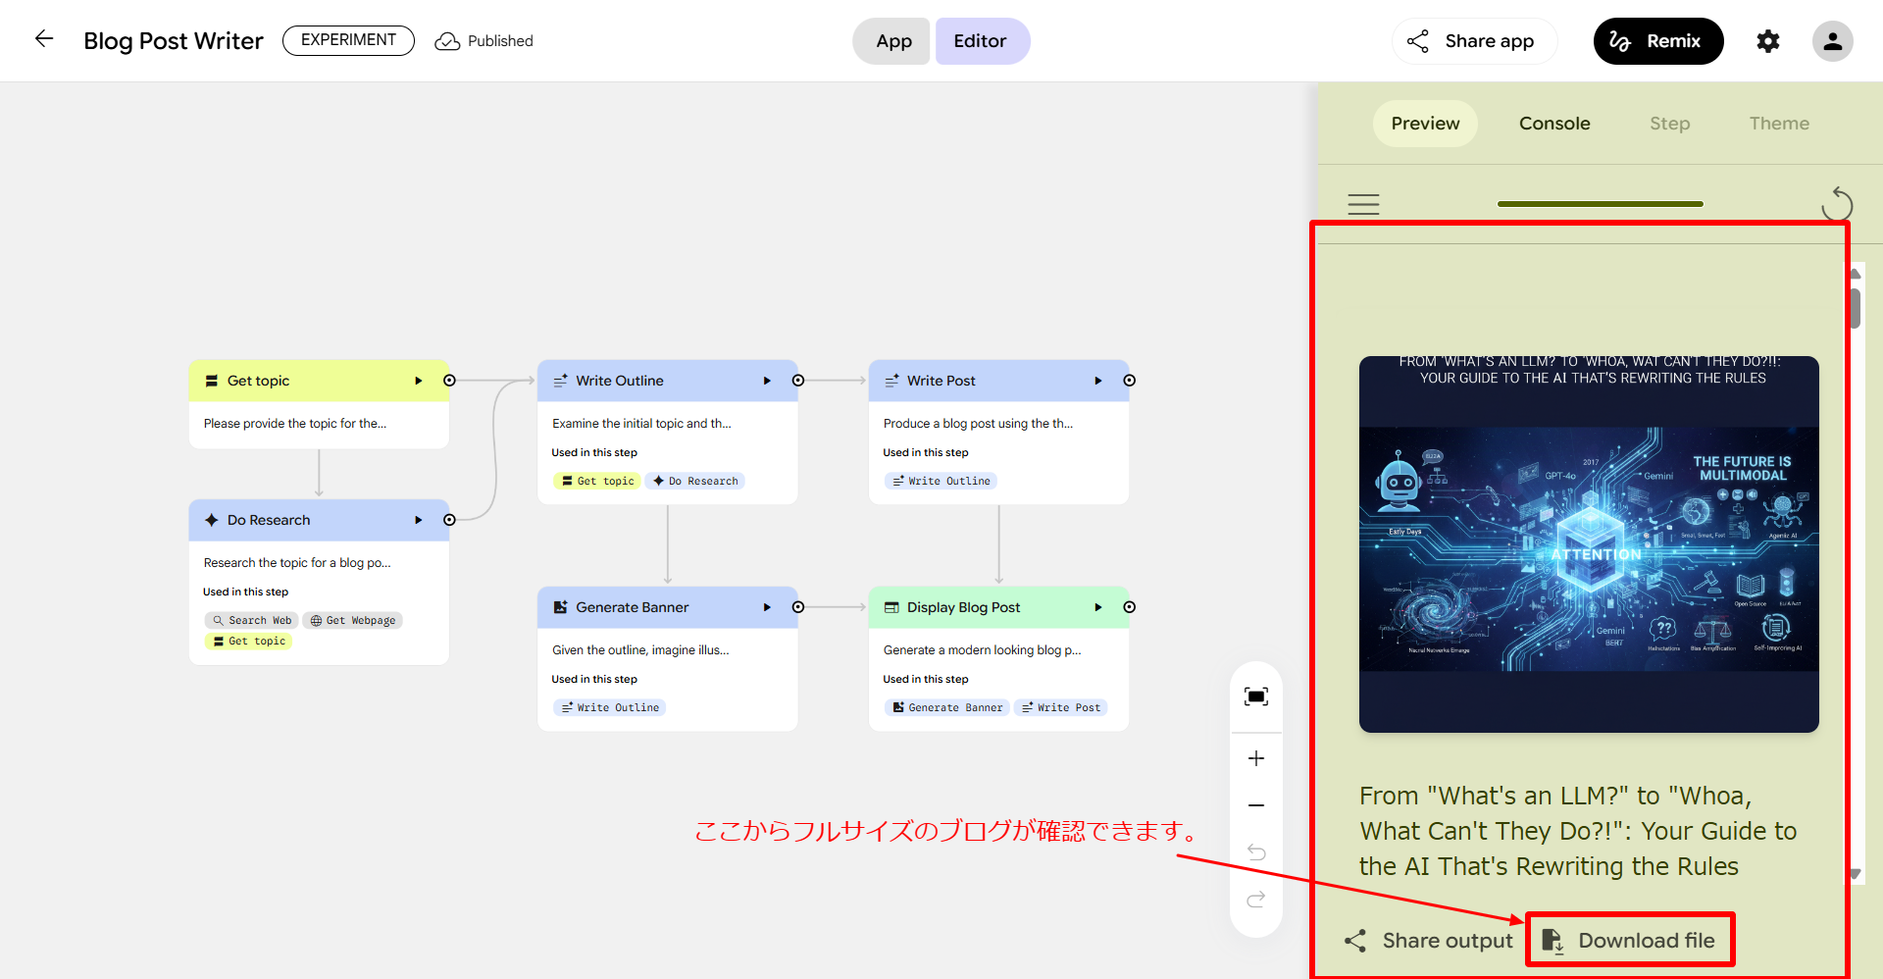The height and width of the screenshot is (979, 1883).
Task: Click the back arrow icon
Action: (44, 39)
